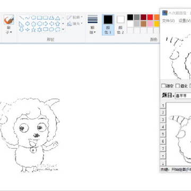Choose the cloud callout shape
191x191 pixels.
57,30
